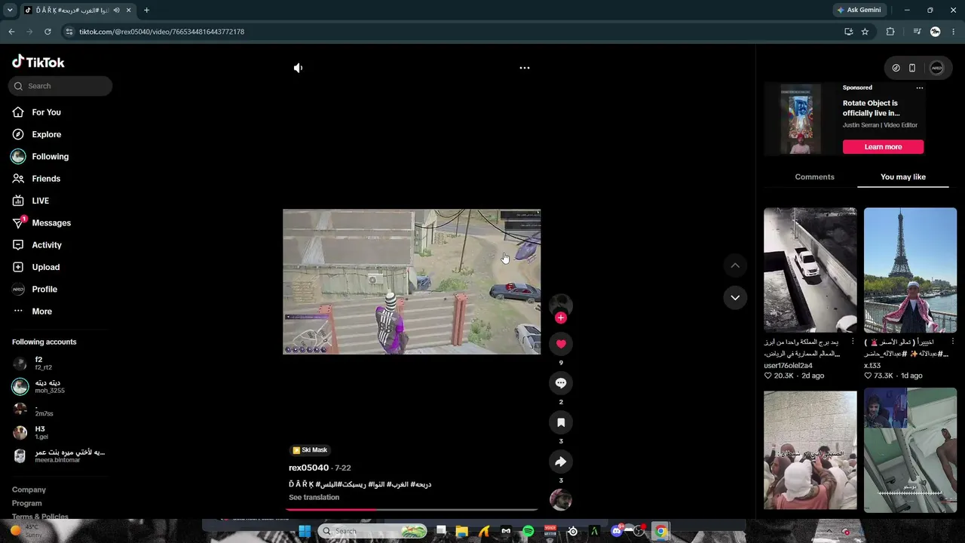Screen dimensions: 965x543
Task: Open the TikTok coin icon at top right
Action: [896, 68]
